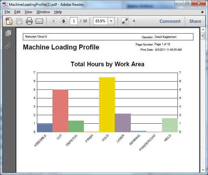Viewport: 208px width, 175px height.
Task: Toggle read mode with the expand-arrows icon
Action: click(x=125, y=21)
